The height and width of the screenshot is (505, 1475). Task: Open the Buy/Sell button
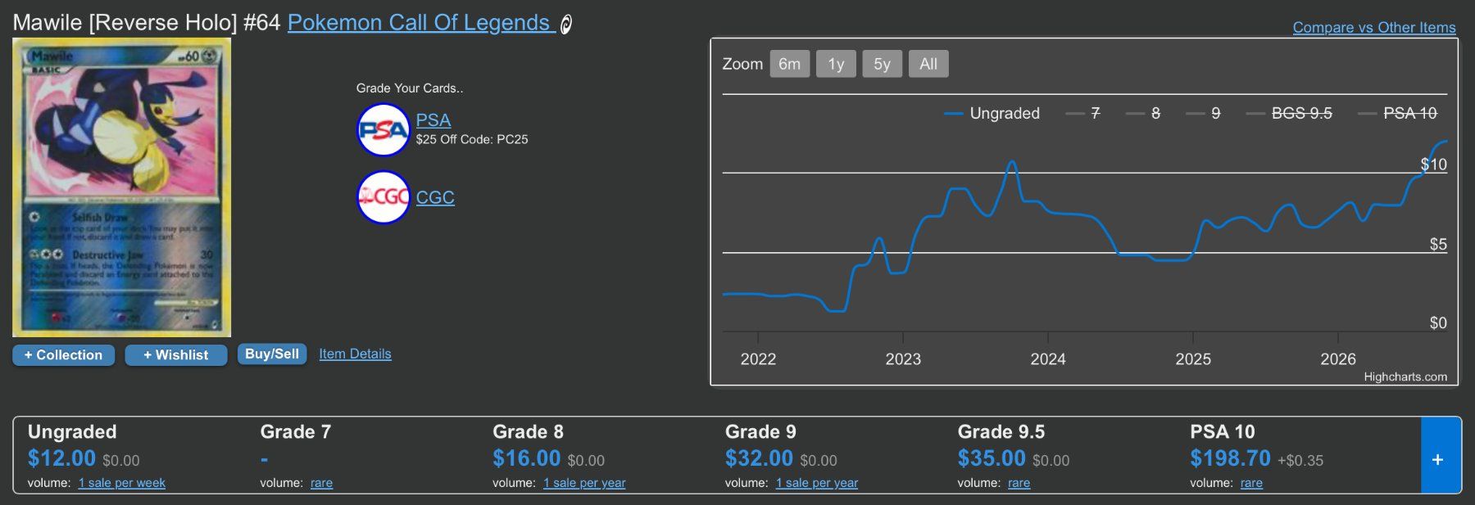pos(272,354)
